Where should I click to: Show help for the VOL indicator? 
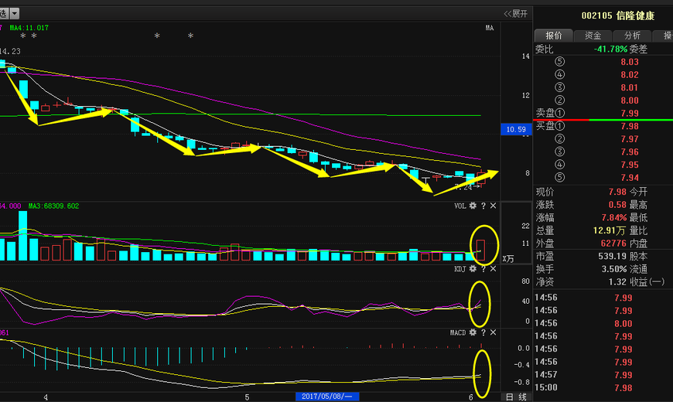coord(483,206)
